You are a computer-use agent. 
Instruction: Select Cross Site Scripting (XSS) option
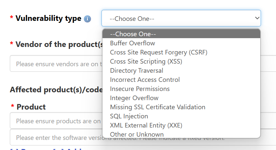point(181,61)
